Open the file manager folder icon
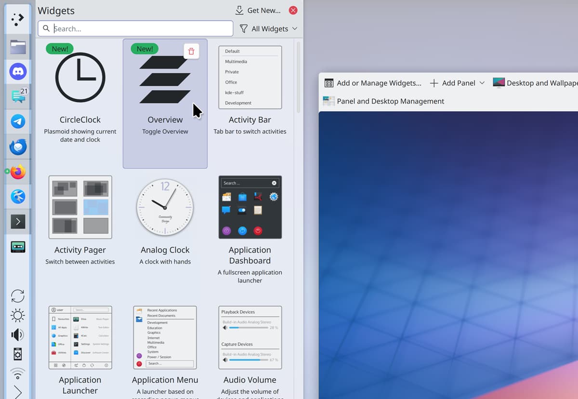The width and height of the screenshot is (578, 399). tap(18, 47)
